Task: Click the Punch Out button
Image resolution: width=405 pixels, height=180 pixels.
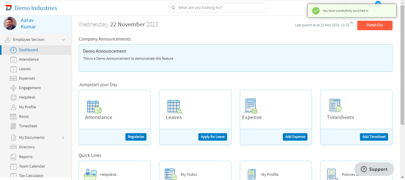Action: (x=375, y=25)
